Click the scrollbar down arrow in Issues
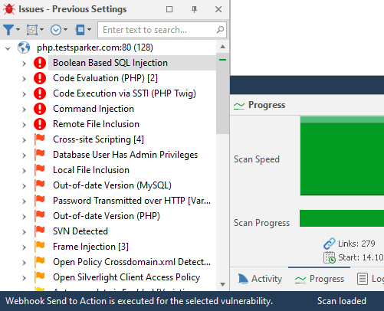Screen dimensions: 384x311 coord(222,284)
